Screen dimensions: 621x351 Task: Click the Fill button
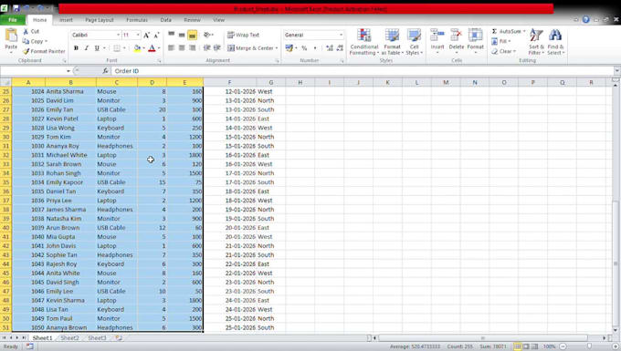click(x=500, y=41)
